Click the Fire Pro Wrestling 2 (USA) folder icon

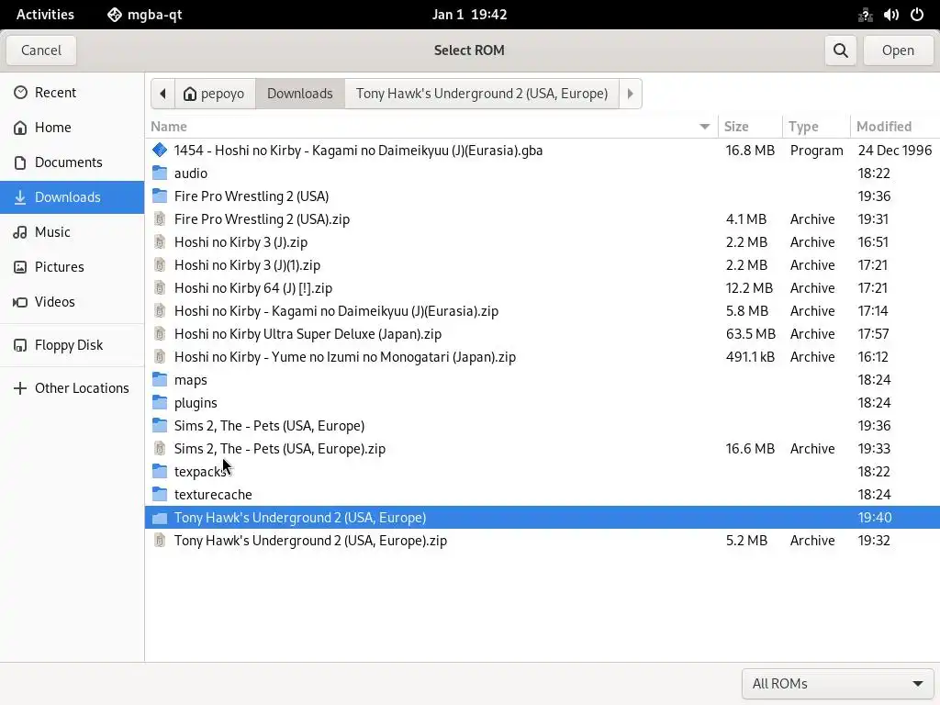(160, 196)
